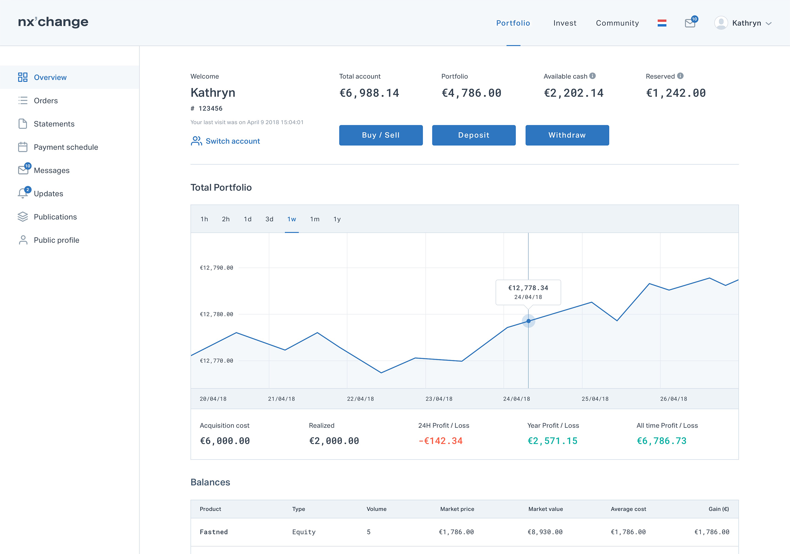Click the Realized value €2,000.00
The height and width of the screenshot is (554, 790).
[334, 441]
